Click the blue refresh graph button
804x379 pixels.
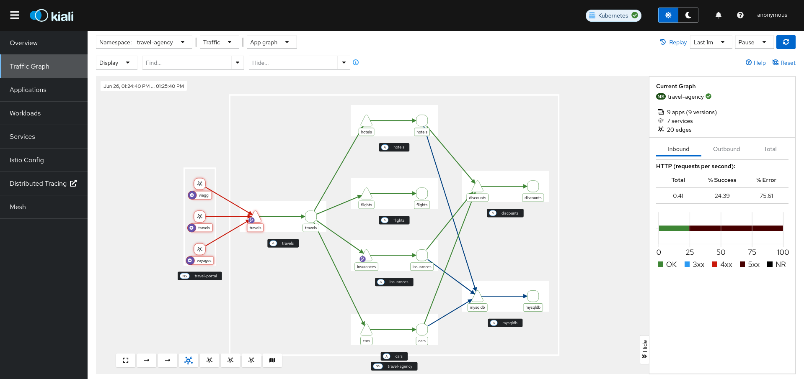(x=786, y=42)
